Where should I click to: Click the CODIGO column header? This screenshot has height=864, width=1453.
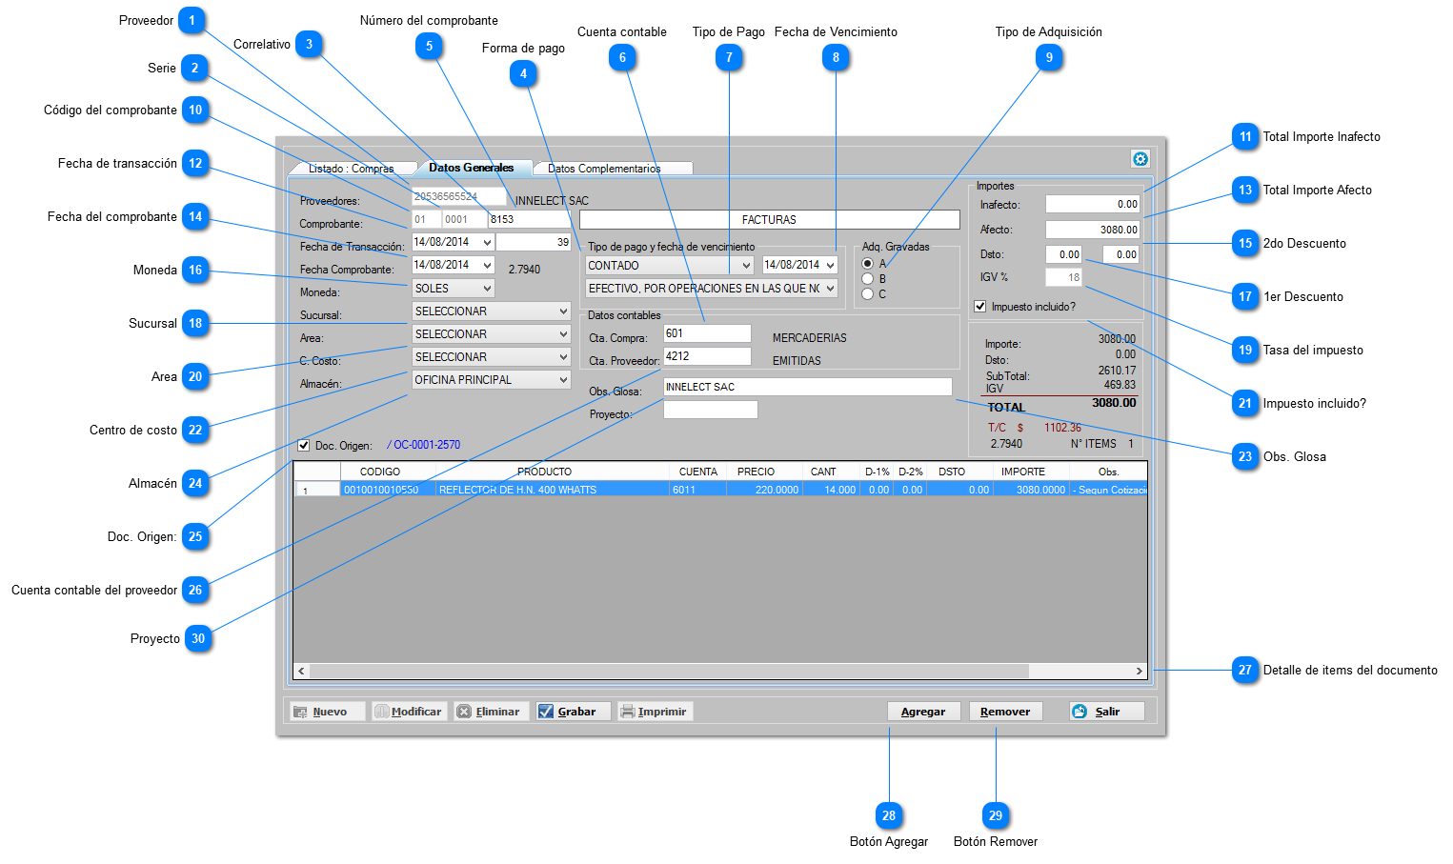tap(380, 472)
